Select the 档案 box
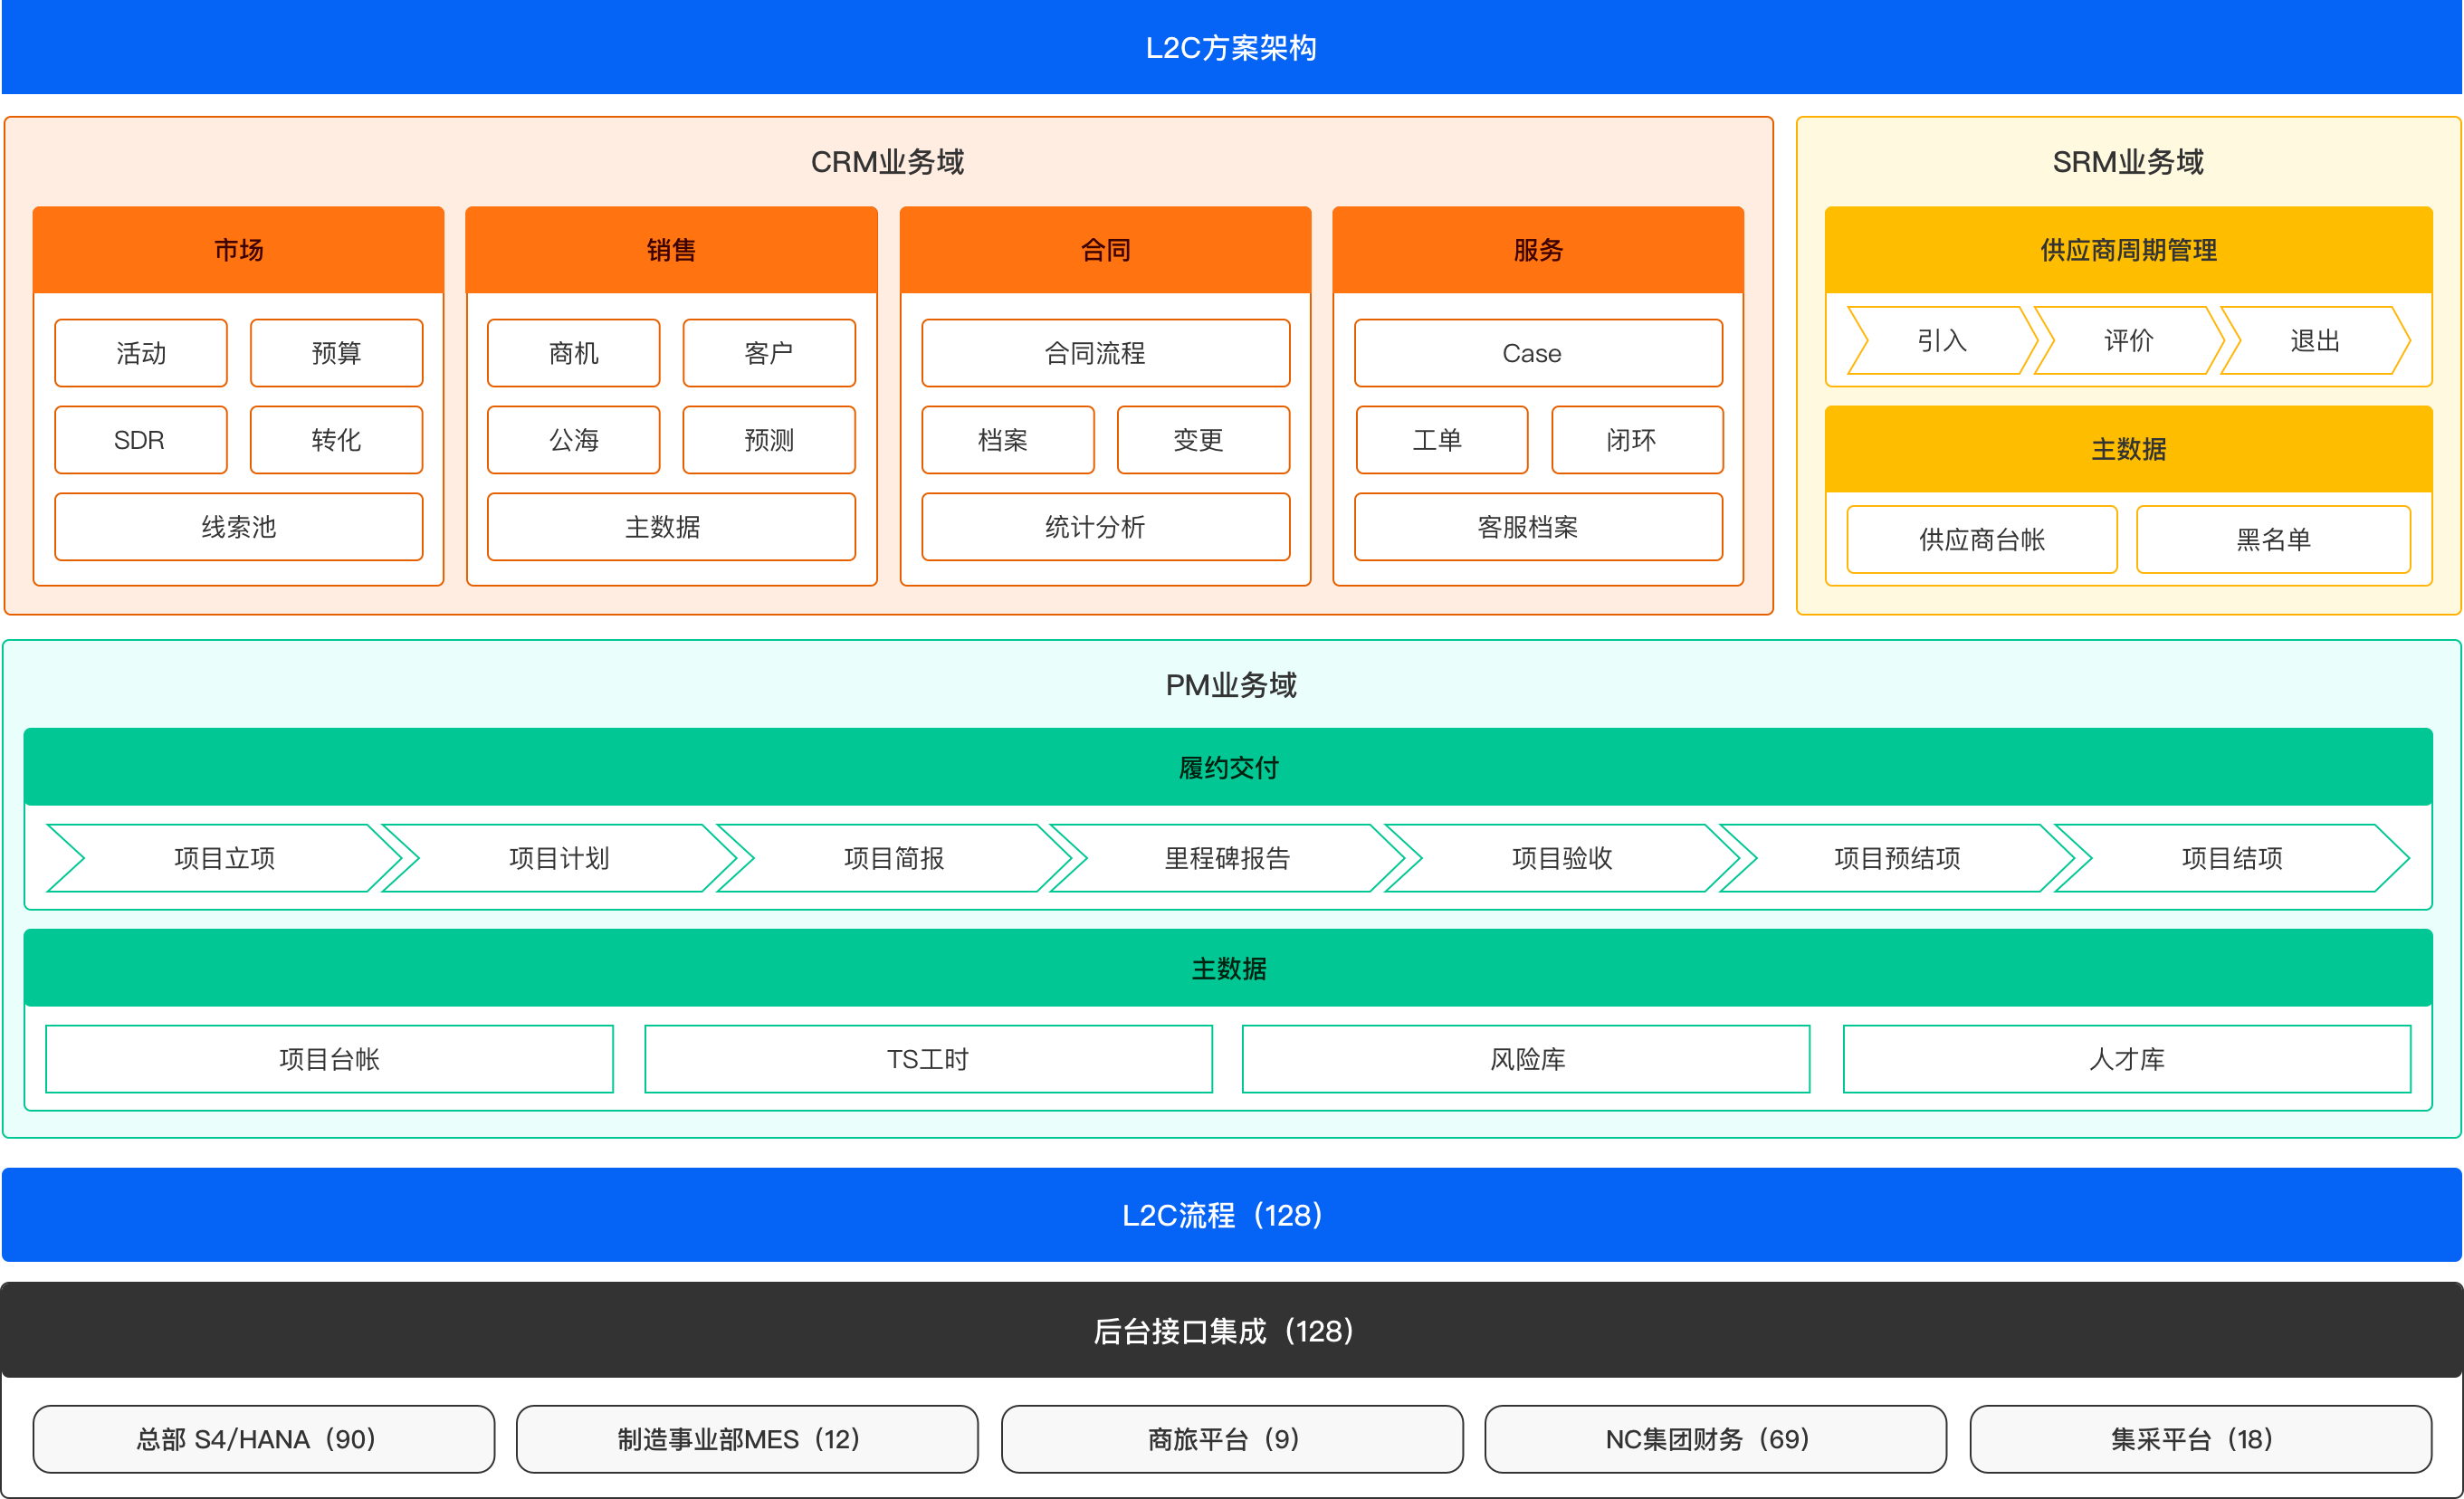This screenshot has width=2464, height=1499. tap(1008, 440)
